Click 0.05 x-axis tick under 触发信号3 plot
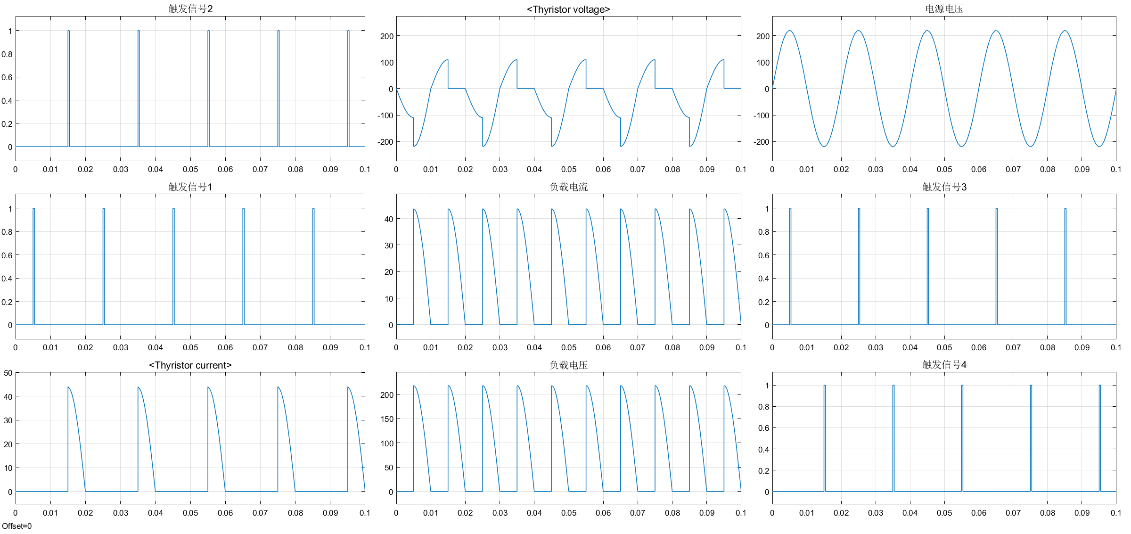 pyautogui.click(x=944, y=347)
